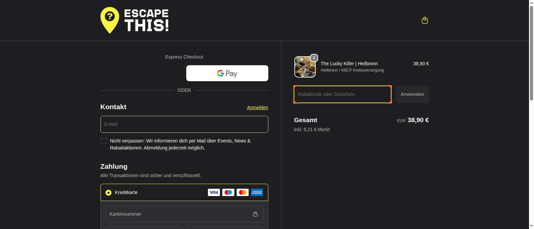Click the American Express icon

tap(257, 192)
